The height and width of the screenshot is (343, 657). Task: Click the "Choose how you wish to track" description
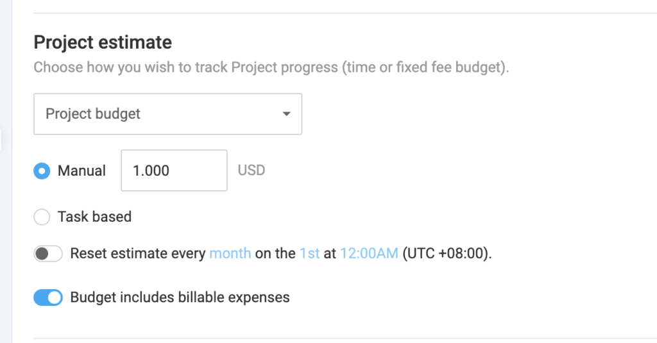pyautogui.click(x=271, y=67)
